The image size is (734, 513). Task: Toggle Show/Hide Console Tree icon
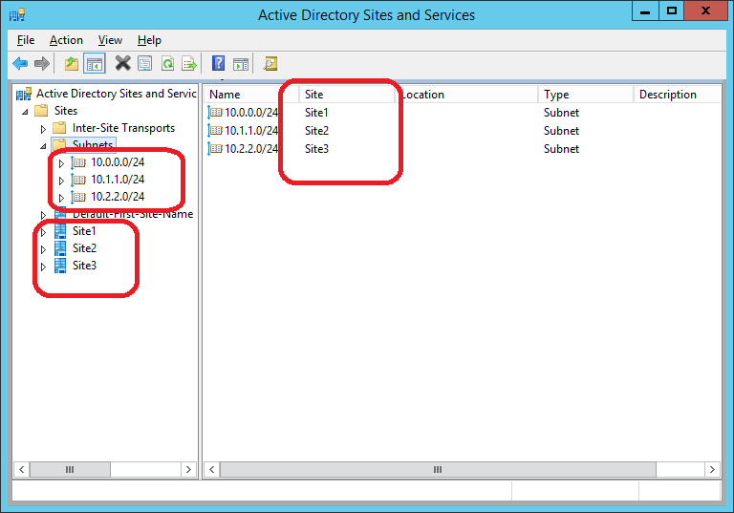click(x=95, y=64)
